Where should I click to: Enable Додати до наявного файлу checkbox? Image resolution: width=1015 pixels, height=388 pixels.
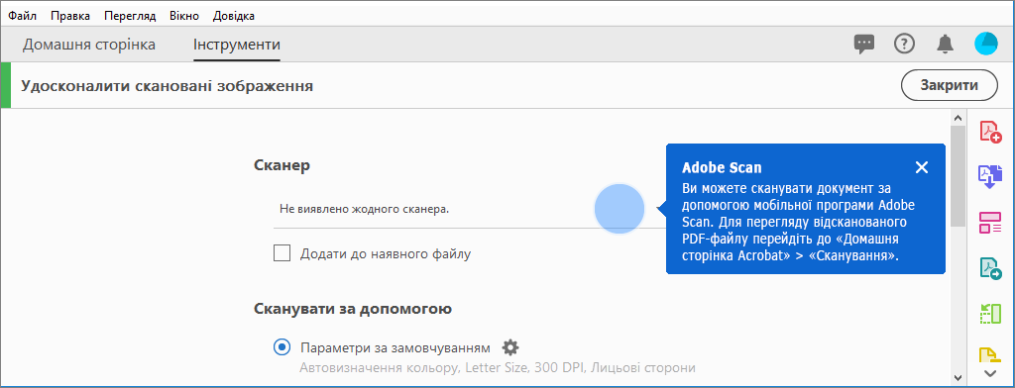click(x=282, y=253)
